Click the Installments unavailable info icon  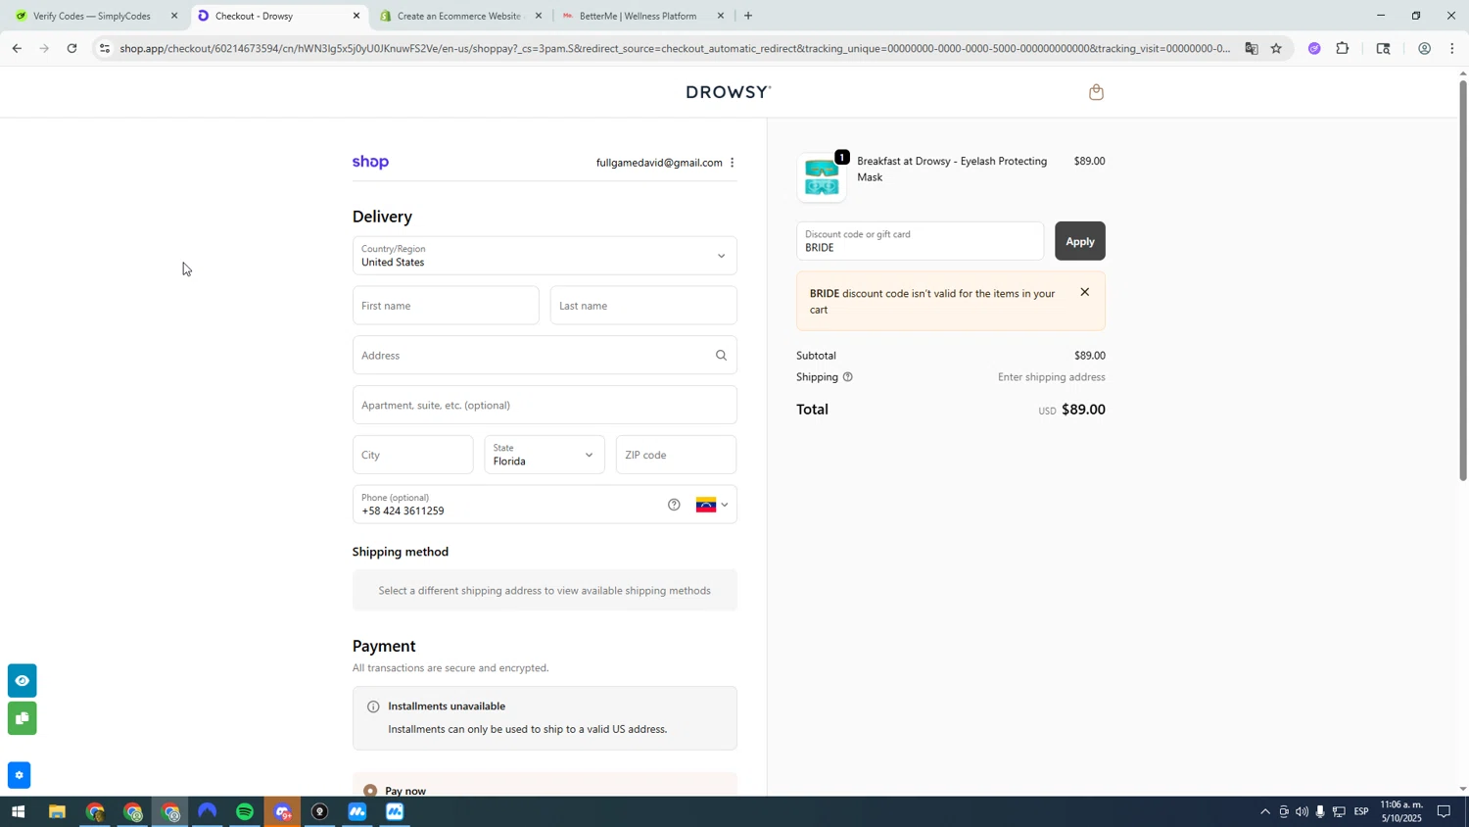(x=373, y=706)
